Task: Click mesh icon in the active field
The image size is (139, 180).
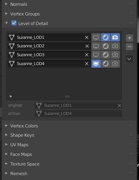Action: (39, 113)
